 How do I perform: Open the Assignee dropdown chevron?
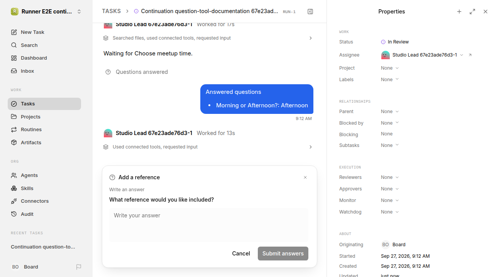click(x=462, y=55)
